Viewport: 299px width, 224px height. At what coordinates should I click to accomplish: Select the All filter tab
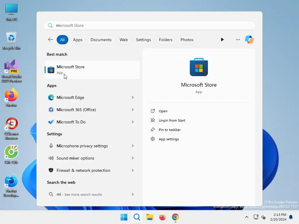62,40
